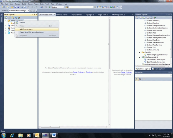Image resolution: width=173 pixels, height=138 pixels.
Task: Click the Open File toolbar icon
Action: [x=12, y=7]
